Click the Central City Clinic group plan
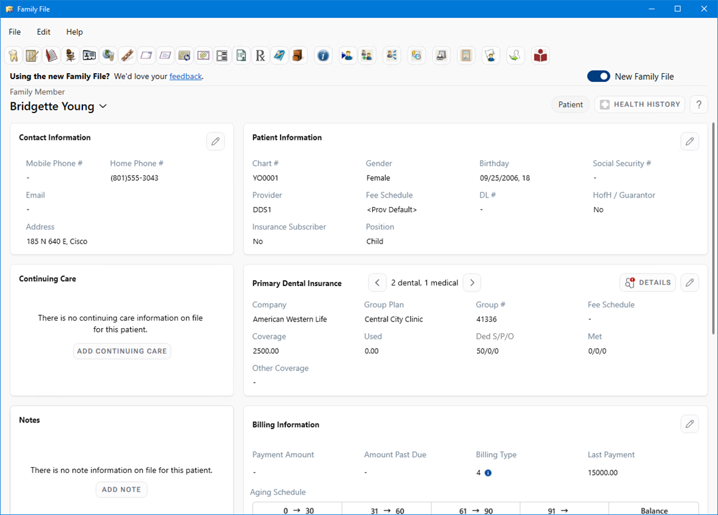Screen dimensions: 718x515 (394, 319)
